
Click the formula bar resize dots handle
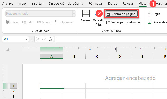pos(32,39)
